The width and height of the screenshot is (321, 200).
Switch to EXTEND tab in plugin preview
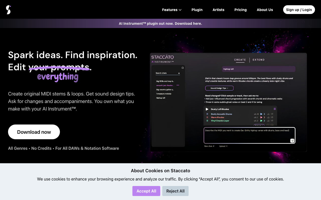point(259,60)
